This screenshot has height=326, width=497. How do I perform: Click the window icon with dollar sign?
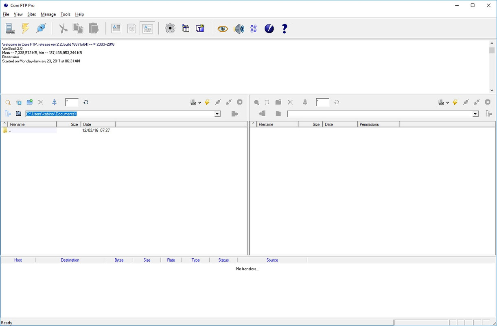[x=186, y=29]
